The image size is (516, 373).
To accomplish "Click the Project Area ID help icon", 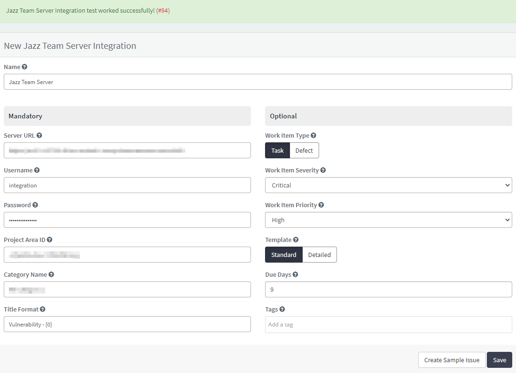I will [x=49, y=240].
